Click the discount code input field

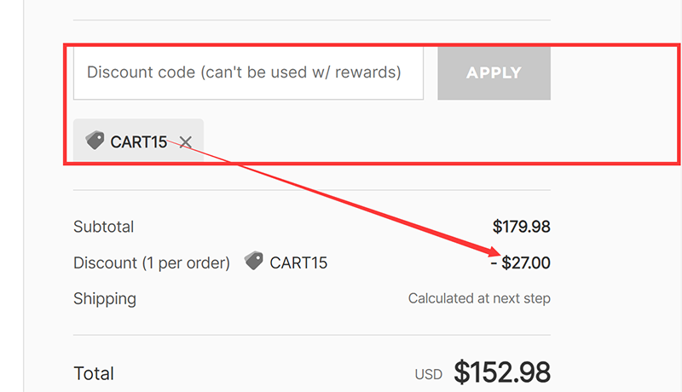click(x=248, y=72)
